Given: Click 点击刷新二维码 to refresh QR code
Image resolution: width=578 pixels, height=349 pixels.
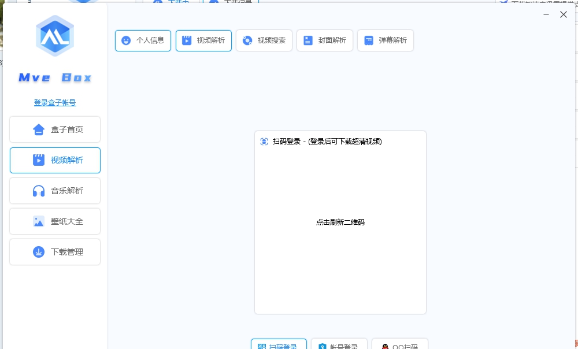Looking at the screenshot, I should [x=340, y=222].
